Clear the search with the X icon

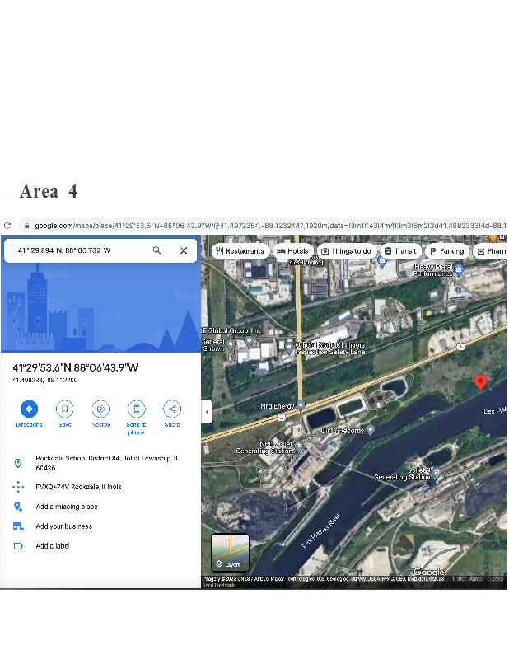[184, 250]
